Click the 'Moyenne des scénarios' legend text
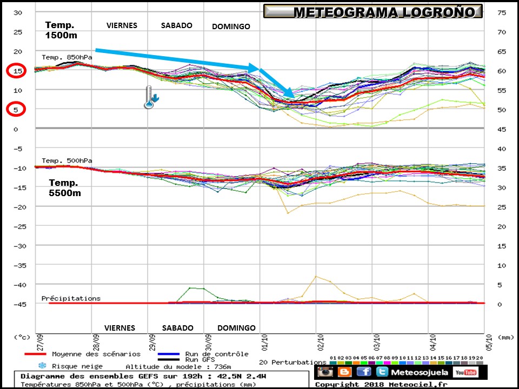The height and width of the screenshot is (389, 519). click(x=96, y=354)
